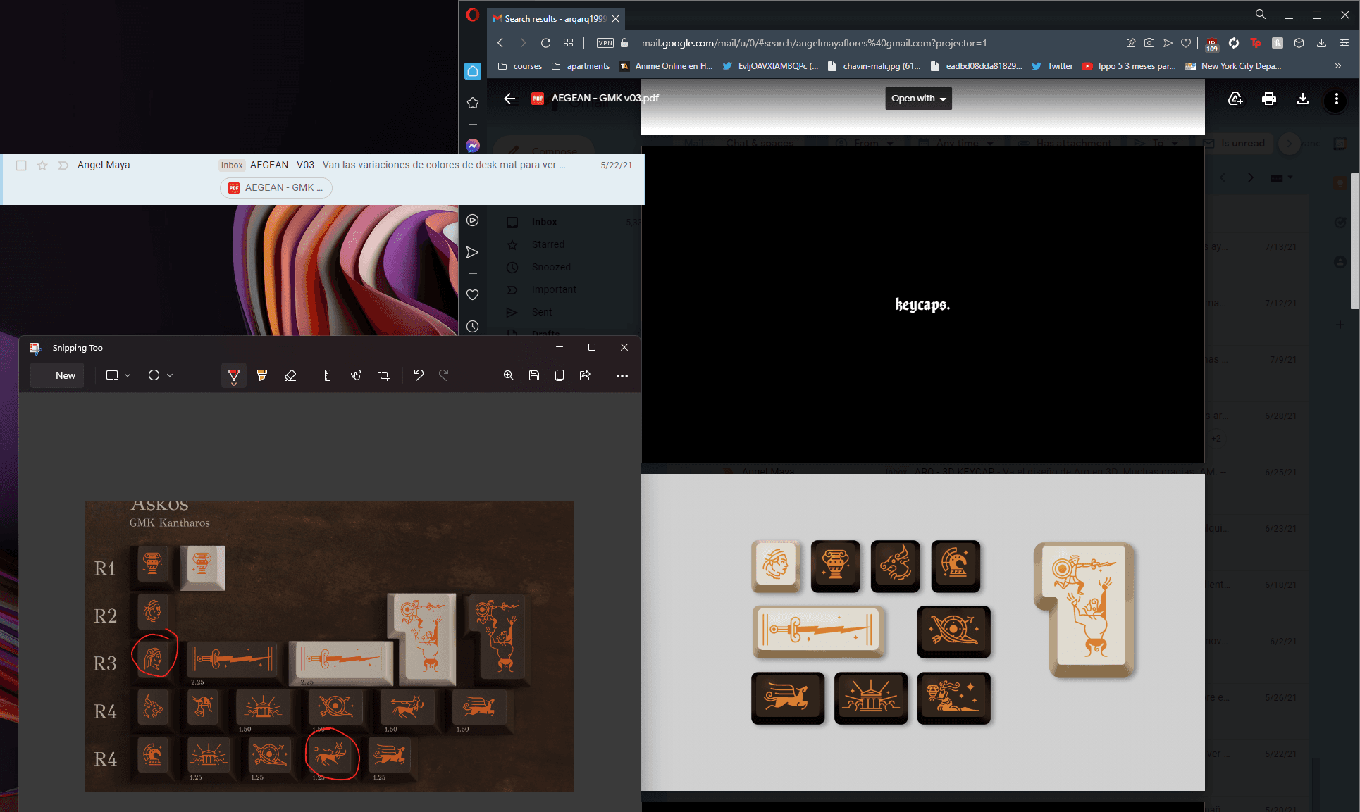The image size is (1360, 812).
Task: Select the highlighter tool
Action: [262, 375]
